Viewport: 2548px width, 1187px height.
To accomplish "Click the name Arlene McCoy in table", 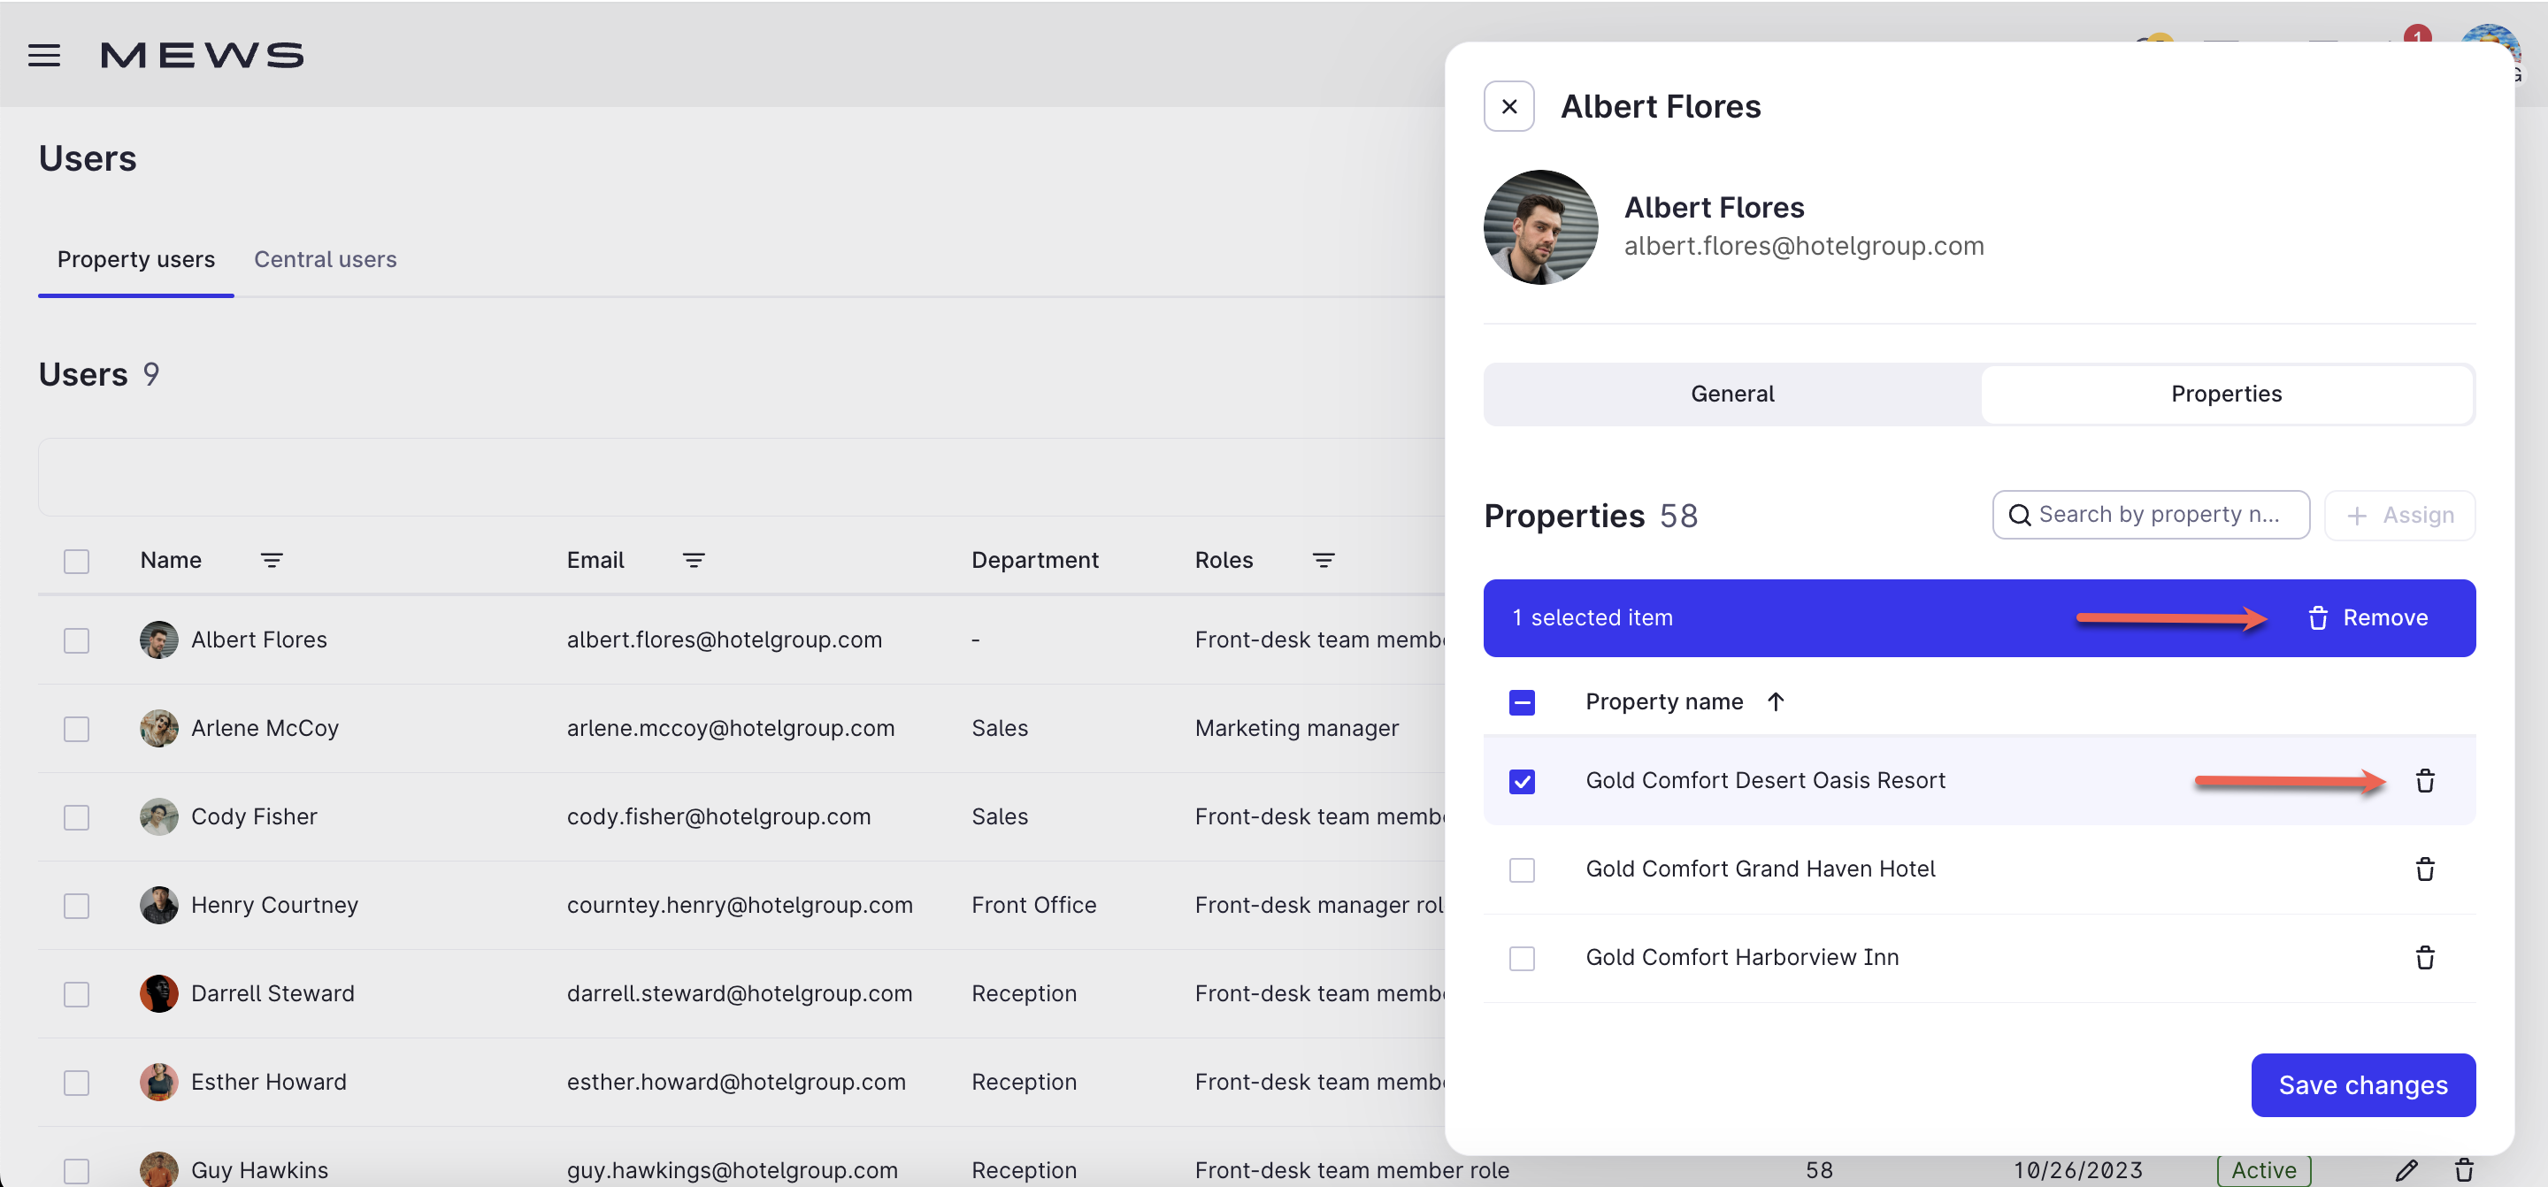I will [265, 728].
